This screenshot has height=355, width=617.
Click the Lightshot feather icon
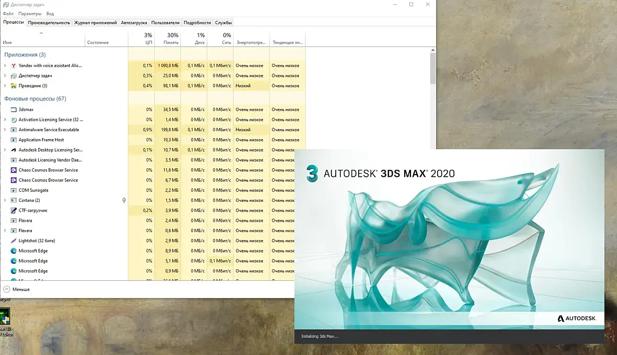pos(14,241)
